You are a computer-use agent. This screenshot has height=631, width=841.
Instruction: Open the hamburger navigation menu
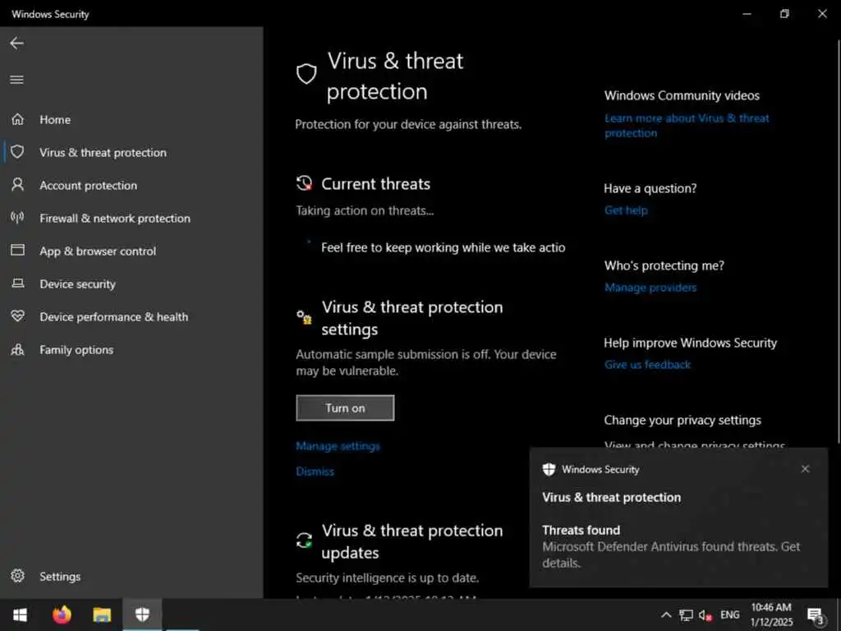(16, 80)
